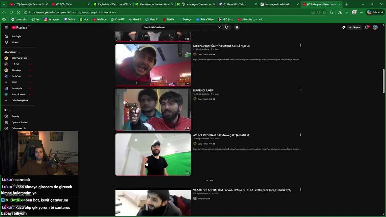Open Deep Turkish Web channel under DÜMENCİ RAGIP

(205, 99)
